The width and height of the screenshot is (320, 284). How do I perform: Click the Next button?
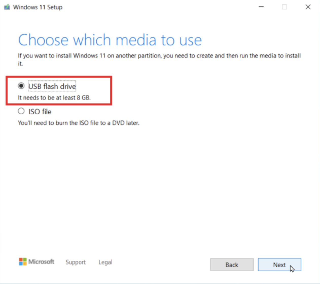pyautogui.click(x=279, y=265)
